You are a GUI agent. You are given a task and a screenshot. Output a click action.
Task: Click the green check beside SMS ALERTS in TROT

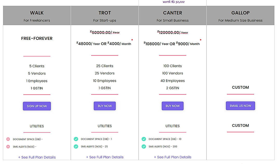point(76,146)
